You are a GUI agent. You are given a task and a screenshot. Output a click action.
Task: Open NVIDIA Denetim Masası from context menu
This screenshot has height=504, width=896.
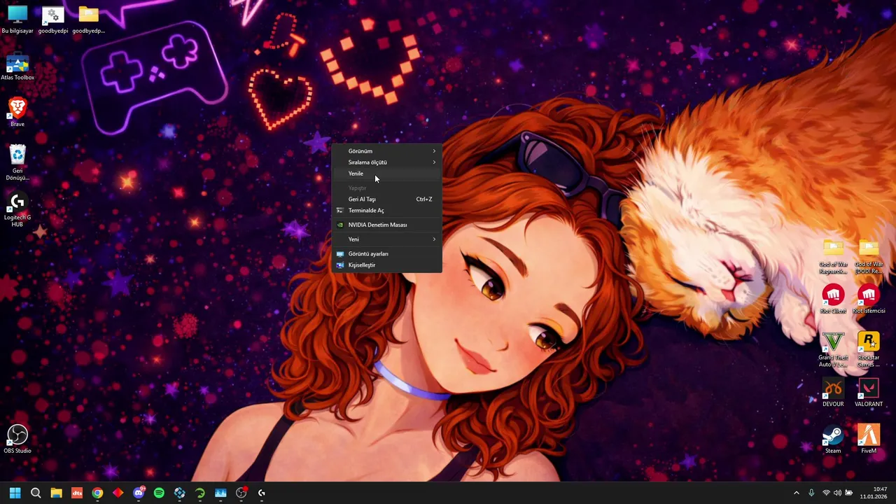click(x=386, y=225)
